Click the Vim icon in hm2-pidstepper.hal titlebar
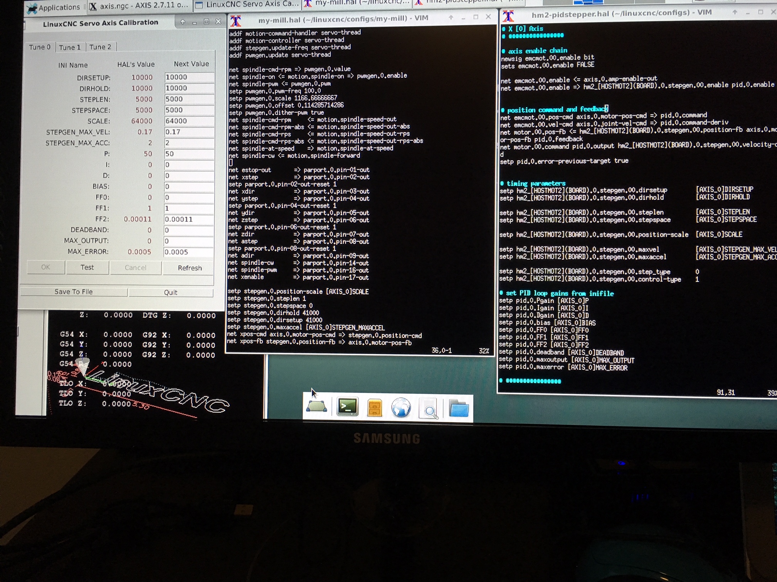 (508, 15)
